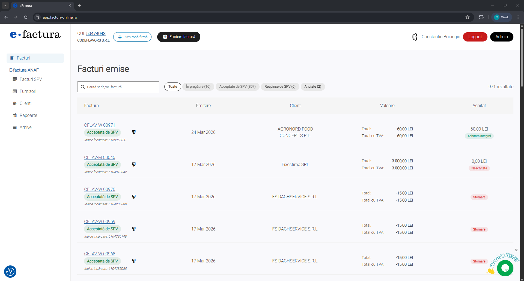Filter invoices by În pregătire (16)
This screenshot has width=524, height=281.
(198, 87)
